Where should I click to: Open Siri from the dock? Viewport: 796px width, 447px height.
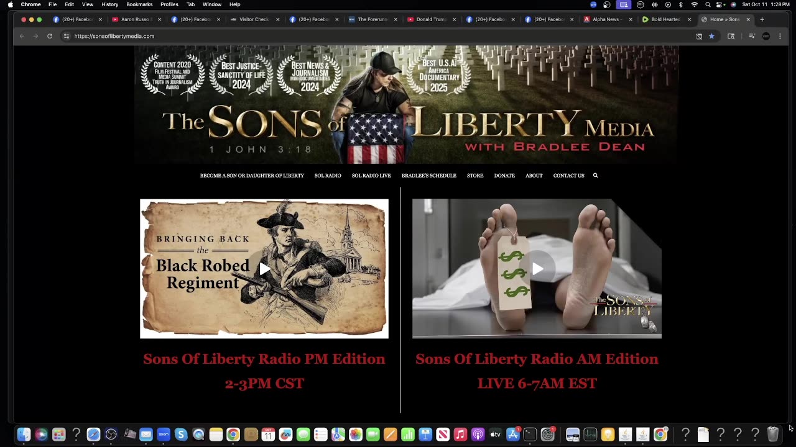pyautogui.click(x=41, y=435)
